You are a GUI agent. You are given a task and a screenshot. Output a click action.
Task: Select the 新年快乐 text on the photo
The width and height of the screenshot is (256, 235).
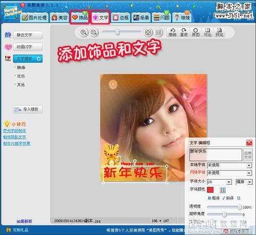pyautogui.click(x=133, y=173)
